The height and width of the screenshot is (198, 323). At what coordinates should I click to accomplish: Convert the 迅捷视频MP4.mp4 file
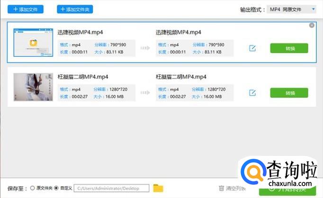[x=289, y=48]
